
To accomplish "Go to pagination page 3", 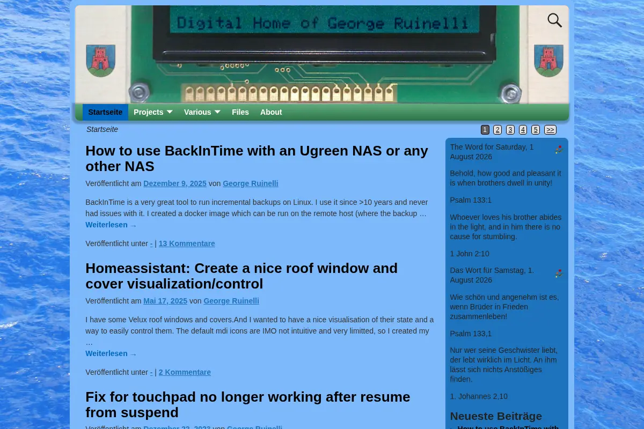I will (510, 130).
